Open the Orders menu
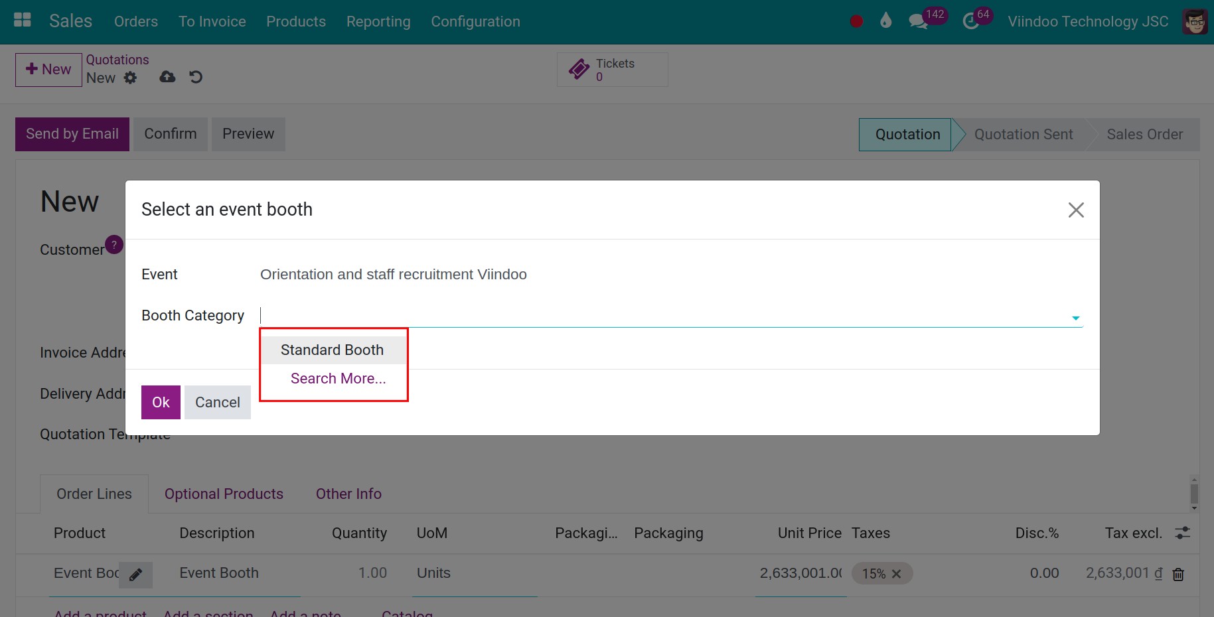 pos(136,21)
